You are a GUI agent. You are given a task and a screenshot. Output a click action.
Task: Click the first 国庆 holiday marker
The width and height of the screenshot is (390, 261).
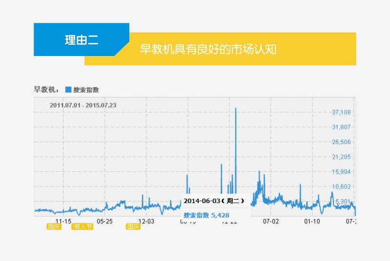[54, 226]
